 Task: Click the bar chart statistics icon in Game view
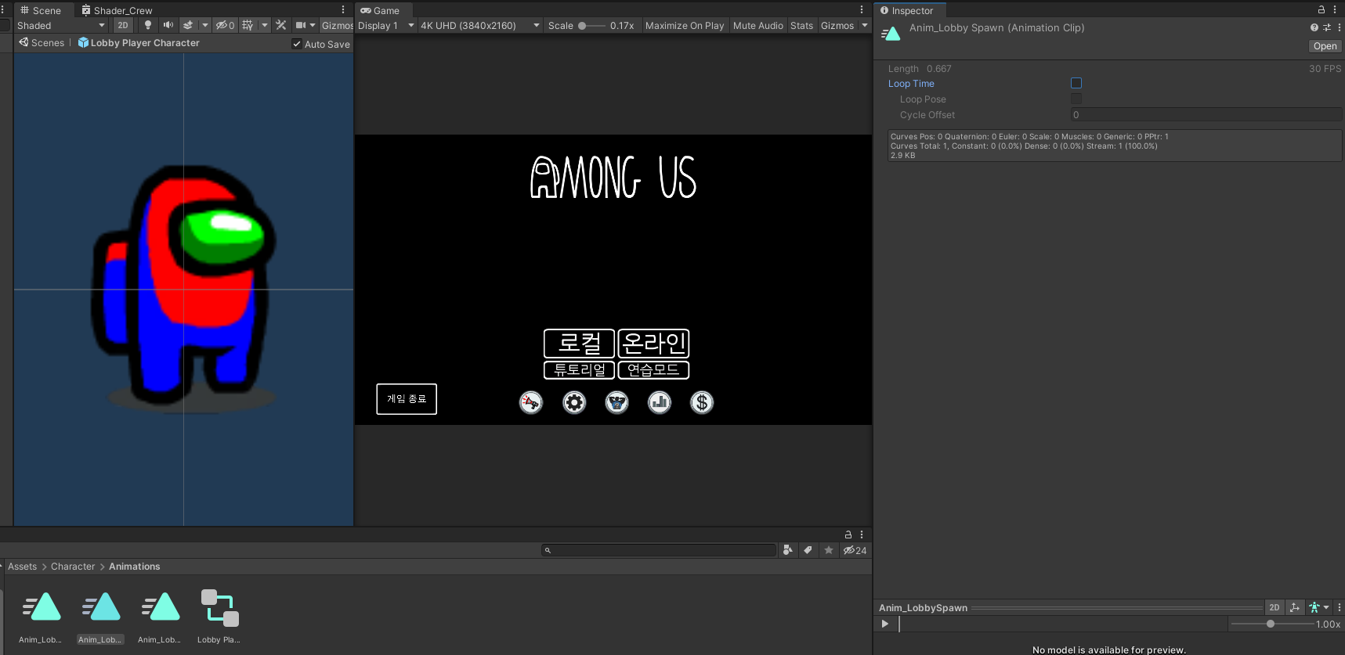pos(660,402)
